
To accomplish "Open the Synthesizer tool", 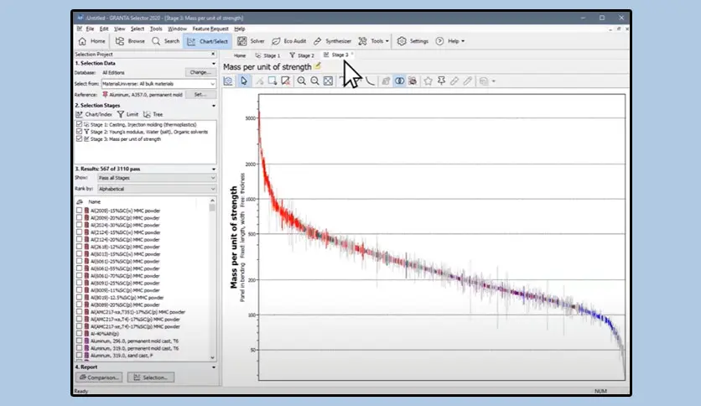I will point(332,41).
